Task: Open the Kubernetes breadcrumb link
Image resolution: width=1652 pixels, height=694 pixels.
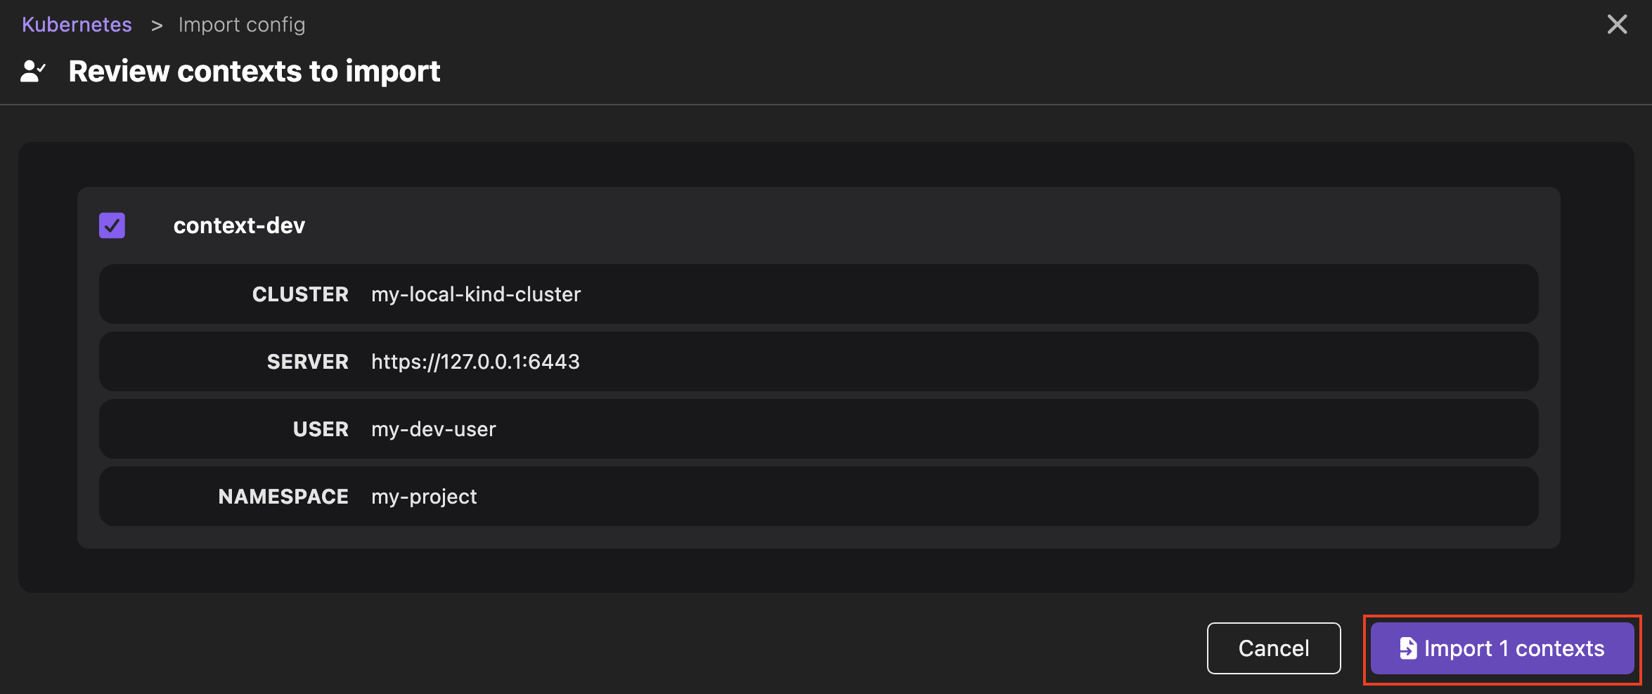Action: tap(76, 24)
